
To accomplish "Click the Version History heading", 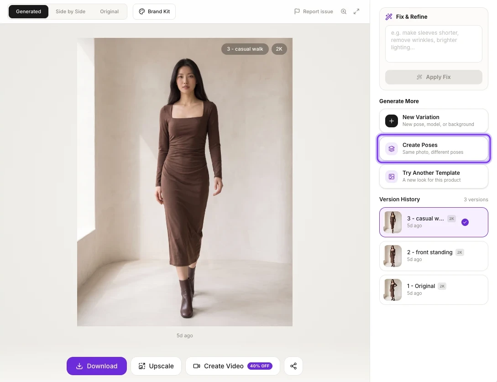I will (399, 199).
